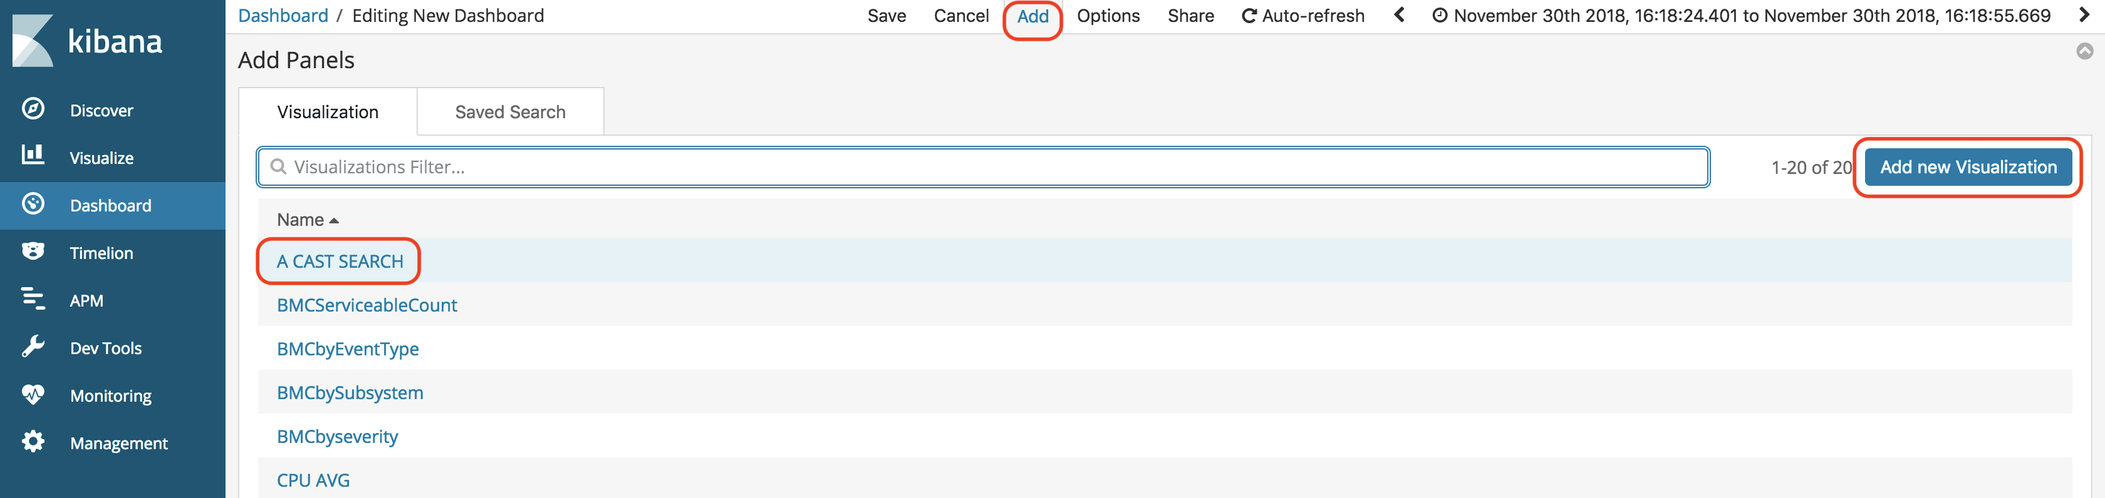Screen dimensions: 2105x498
Task: Click the Kibana logo
Action: [x=88, y=41]
